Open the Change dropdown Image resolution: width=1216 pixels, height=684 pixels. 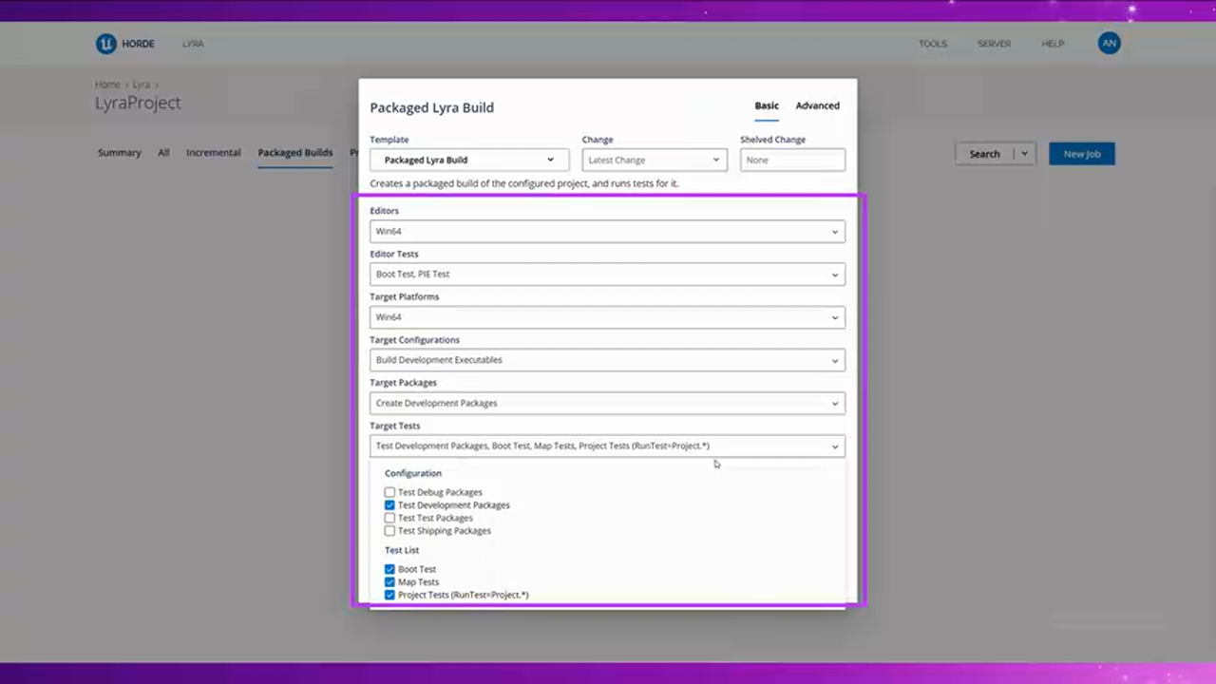[654, 161]
